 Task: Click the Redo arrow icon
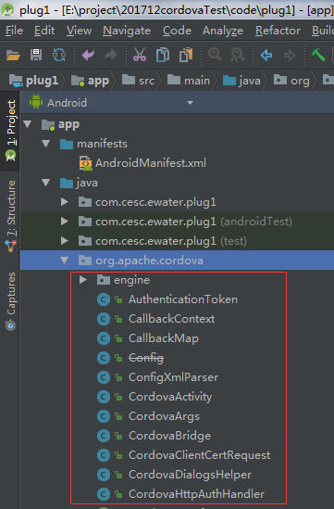point(111,55)
